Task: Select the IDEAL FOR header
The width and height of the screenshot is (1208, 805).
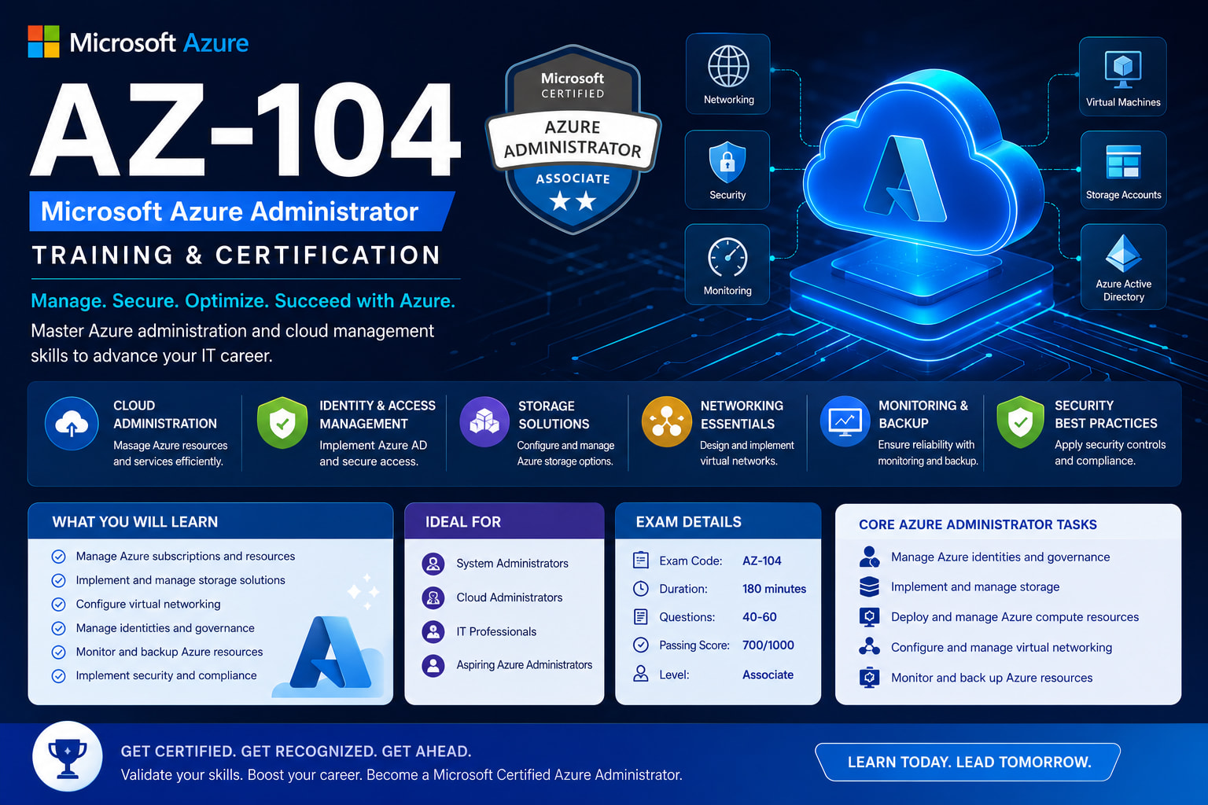Action: pyautogui.click(x=504, y=521)
